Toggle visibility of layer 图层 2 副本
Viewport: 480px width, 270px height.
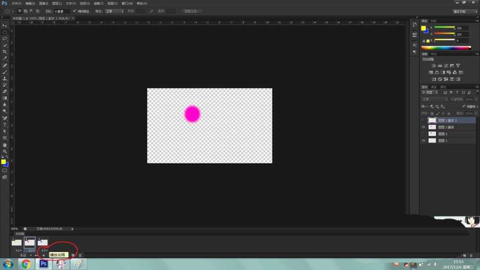423,127
